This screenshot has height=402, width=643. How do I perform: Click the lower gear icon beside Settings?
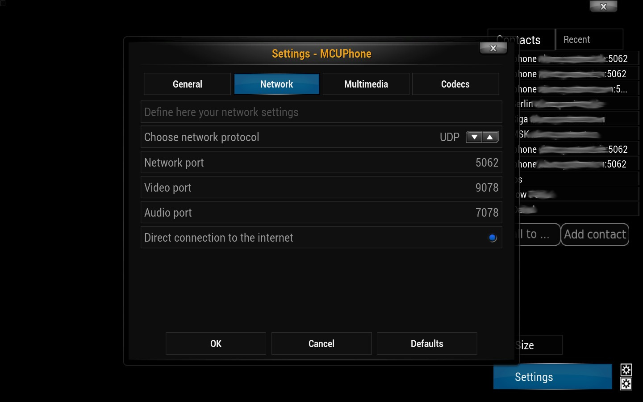coord(626,384)
